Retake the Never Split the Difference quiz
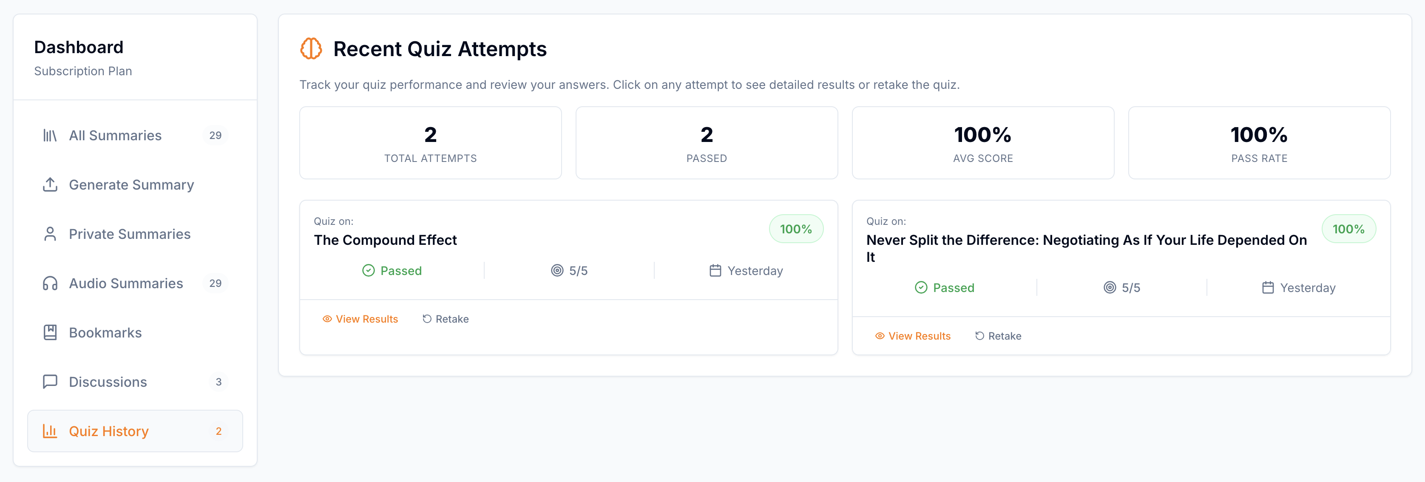 (1005, 336)
